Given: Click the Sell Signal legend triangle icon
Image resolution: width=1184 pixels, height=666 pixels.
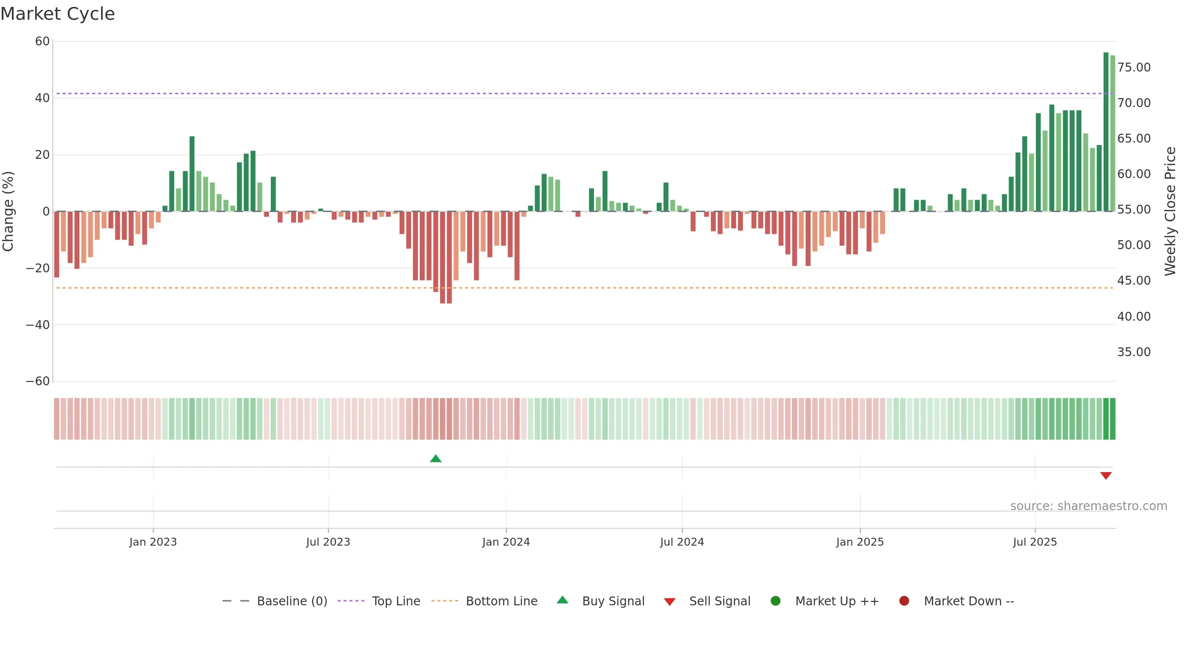Looking at the screenshot, I should 669,602.
